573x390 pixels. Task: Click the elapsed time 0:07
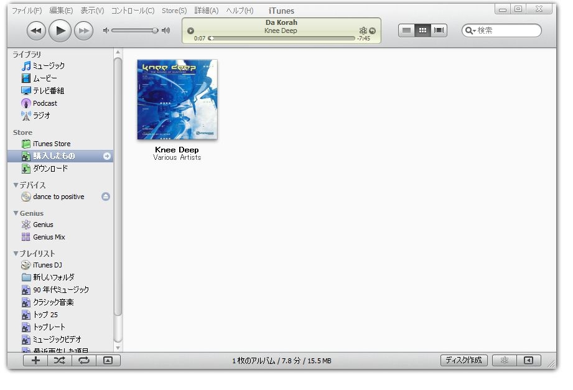(200, 39)
